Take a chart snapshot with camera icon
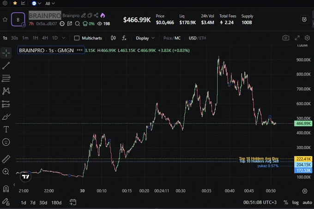The height and width of the screenshot is (209, 314). 286,38
